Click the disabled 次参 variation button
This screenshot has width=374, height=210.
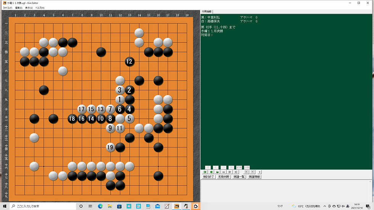[x=247, y=167]
